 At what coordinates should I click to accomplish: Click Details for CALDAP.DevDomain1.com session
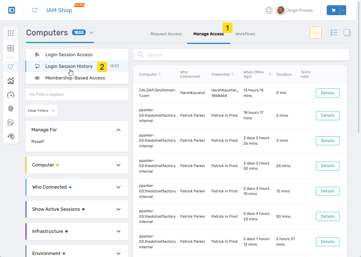pos(327,93)
